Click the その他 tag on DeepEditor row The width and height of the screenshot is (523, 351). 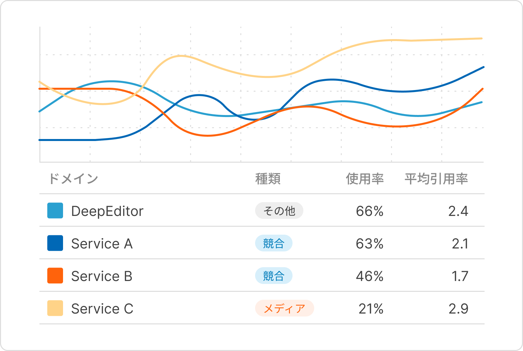pos(279,211)
